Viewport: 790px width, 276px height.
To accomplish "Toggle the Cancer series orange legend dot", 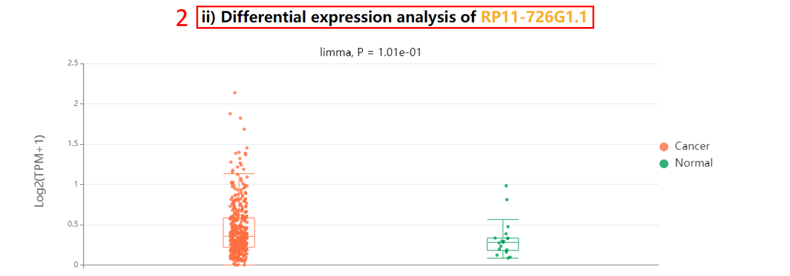I will [x=664, y=146].
